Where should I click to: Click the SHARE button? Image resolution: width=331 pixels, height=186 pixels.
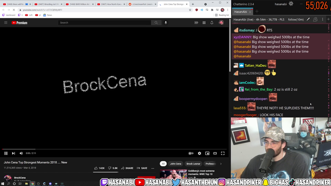click(127, 168)
